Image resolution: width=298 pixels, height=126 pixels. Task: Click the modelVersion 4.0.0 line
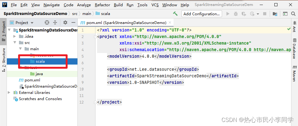[149, 56]
